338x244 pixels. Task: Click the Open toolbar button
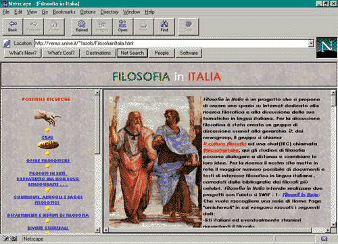tap(122, 26)
